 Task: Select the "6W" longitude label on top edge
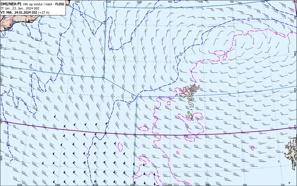click(x=201, y=2)
